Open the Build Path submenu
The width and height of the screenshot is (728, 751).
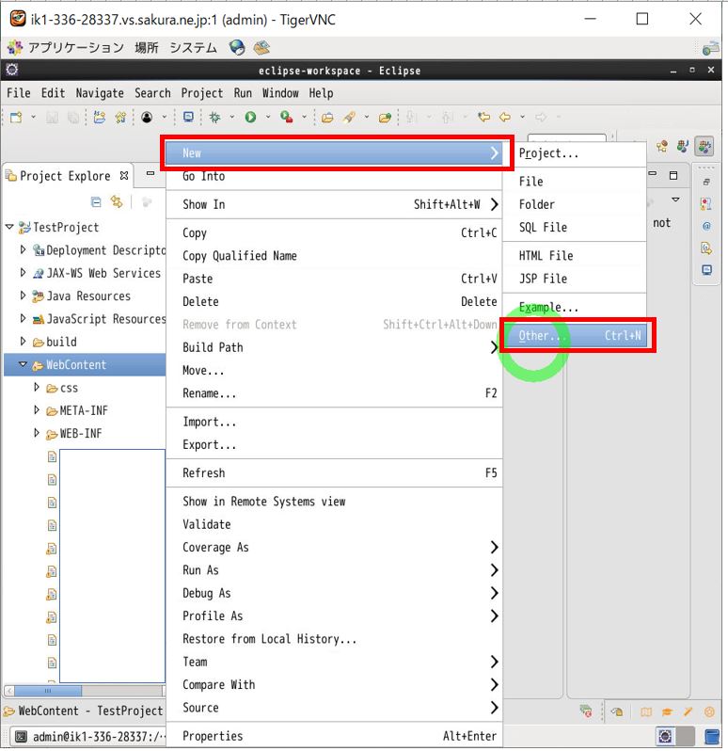pyautogui.click(x=334, y=347)
